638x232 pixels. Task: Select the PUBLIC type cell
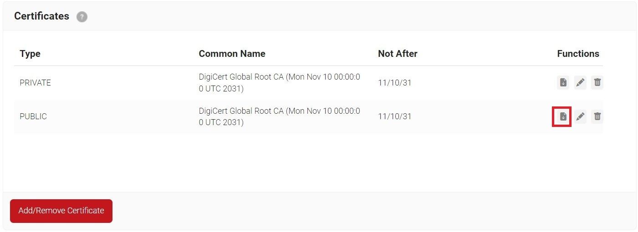pos(33,116)
